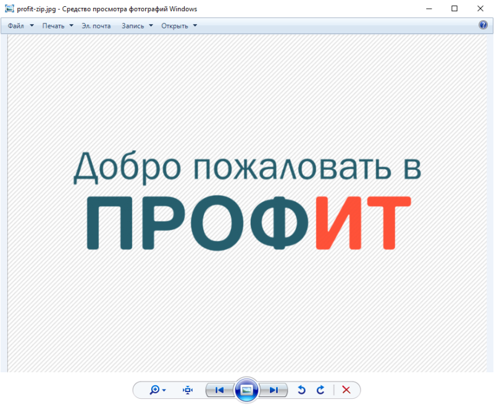
Task: Open the zoom magnifier control
Action: pyautogui.click(x=155, y=390)
